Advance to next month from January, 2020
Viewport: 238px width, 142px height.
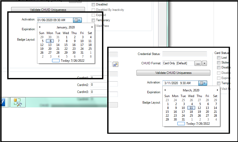92,27
